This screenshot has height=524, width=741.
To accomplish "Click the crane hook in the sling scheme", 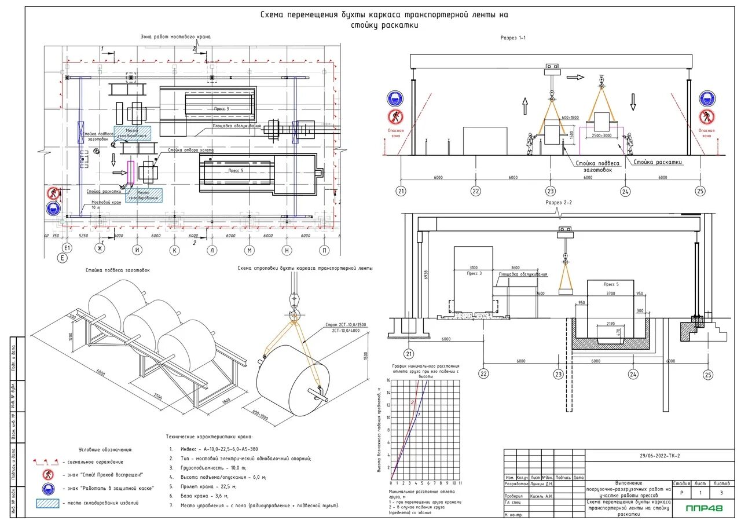I will pos(295,314).
